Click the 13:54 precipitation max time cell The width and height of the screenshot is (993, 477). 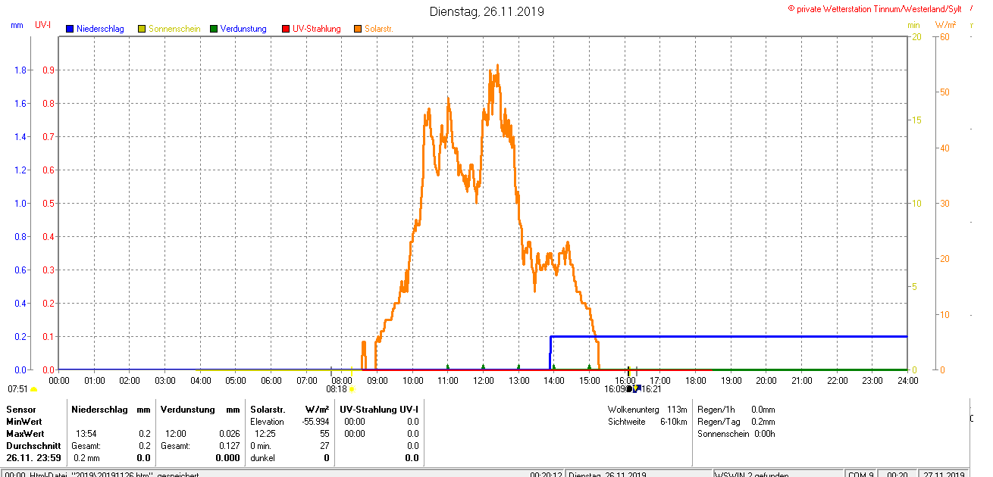pyautogui.click(x=86, y=434)
